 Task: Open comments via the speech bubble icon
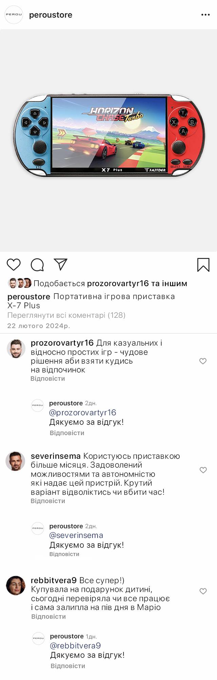(37, 265)
